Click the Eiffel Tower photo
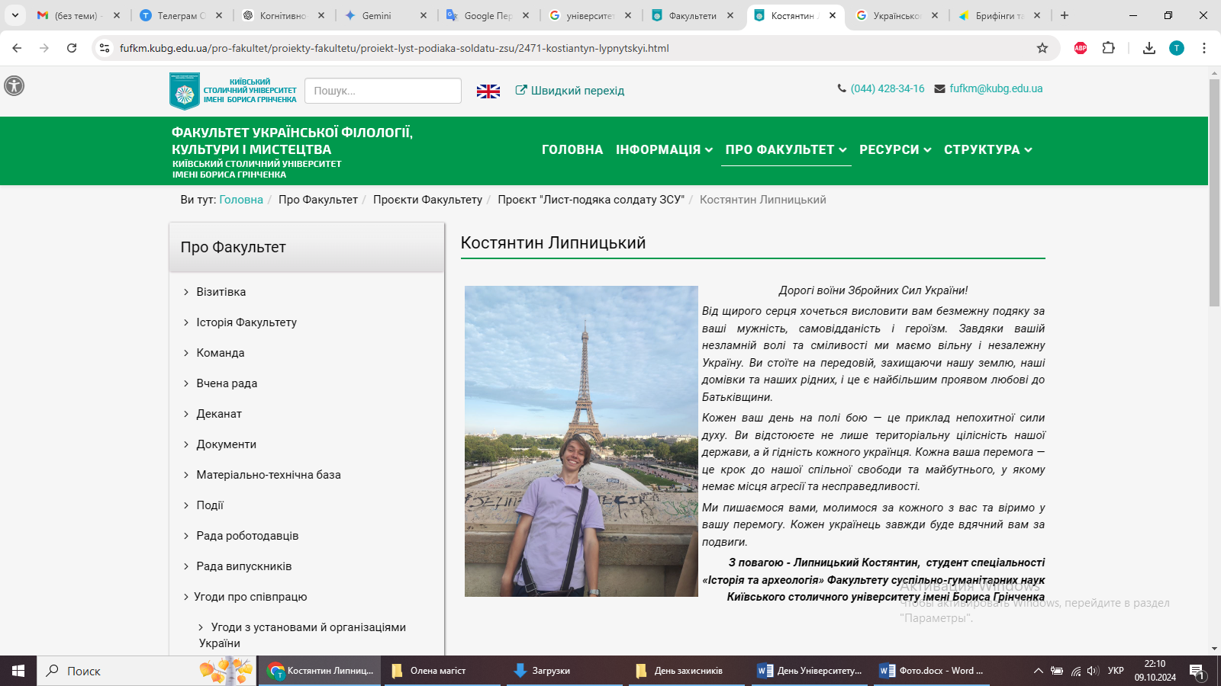Screen dimensions: 1221x686 click(581, 441)
